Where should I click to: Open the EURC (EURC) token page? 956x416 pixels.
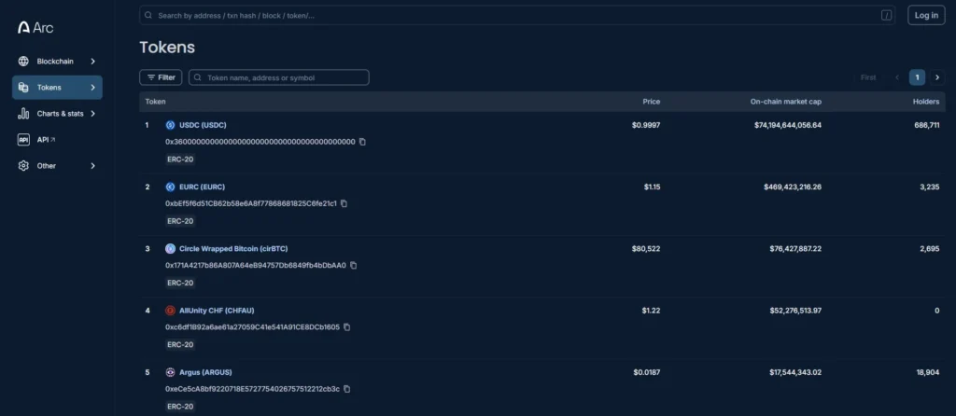(202, 187)
